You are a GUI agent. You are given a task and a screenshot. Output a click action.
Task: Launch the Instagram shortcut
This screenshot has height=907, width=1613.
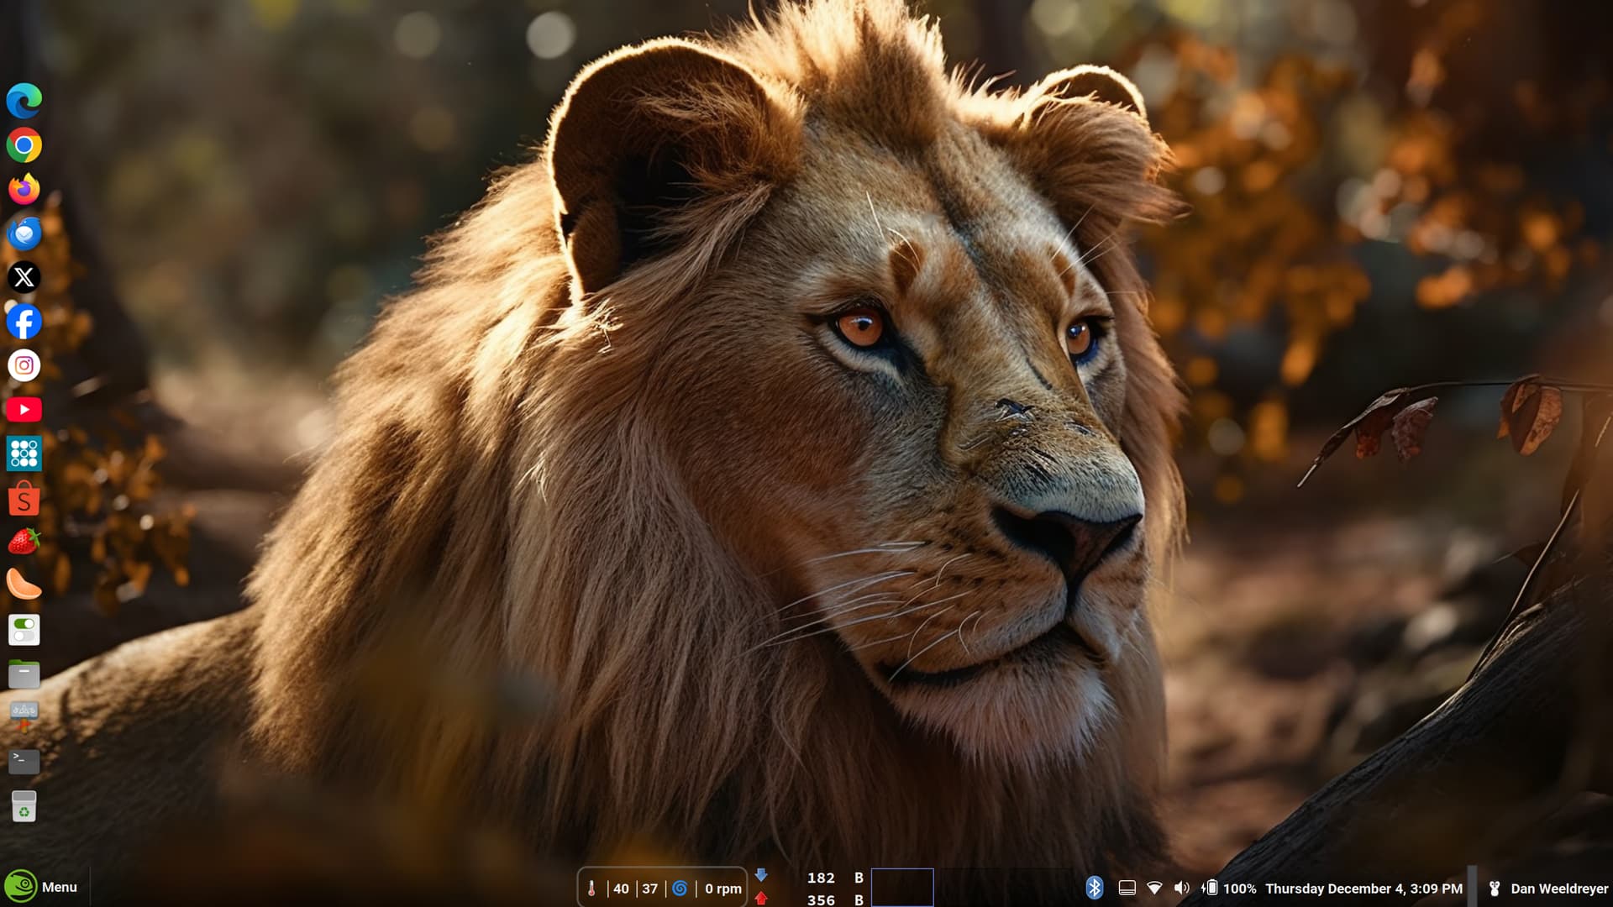(x=24, y=365)
